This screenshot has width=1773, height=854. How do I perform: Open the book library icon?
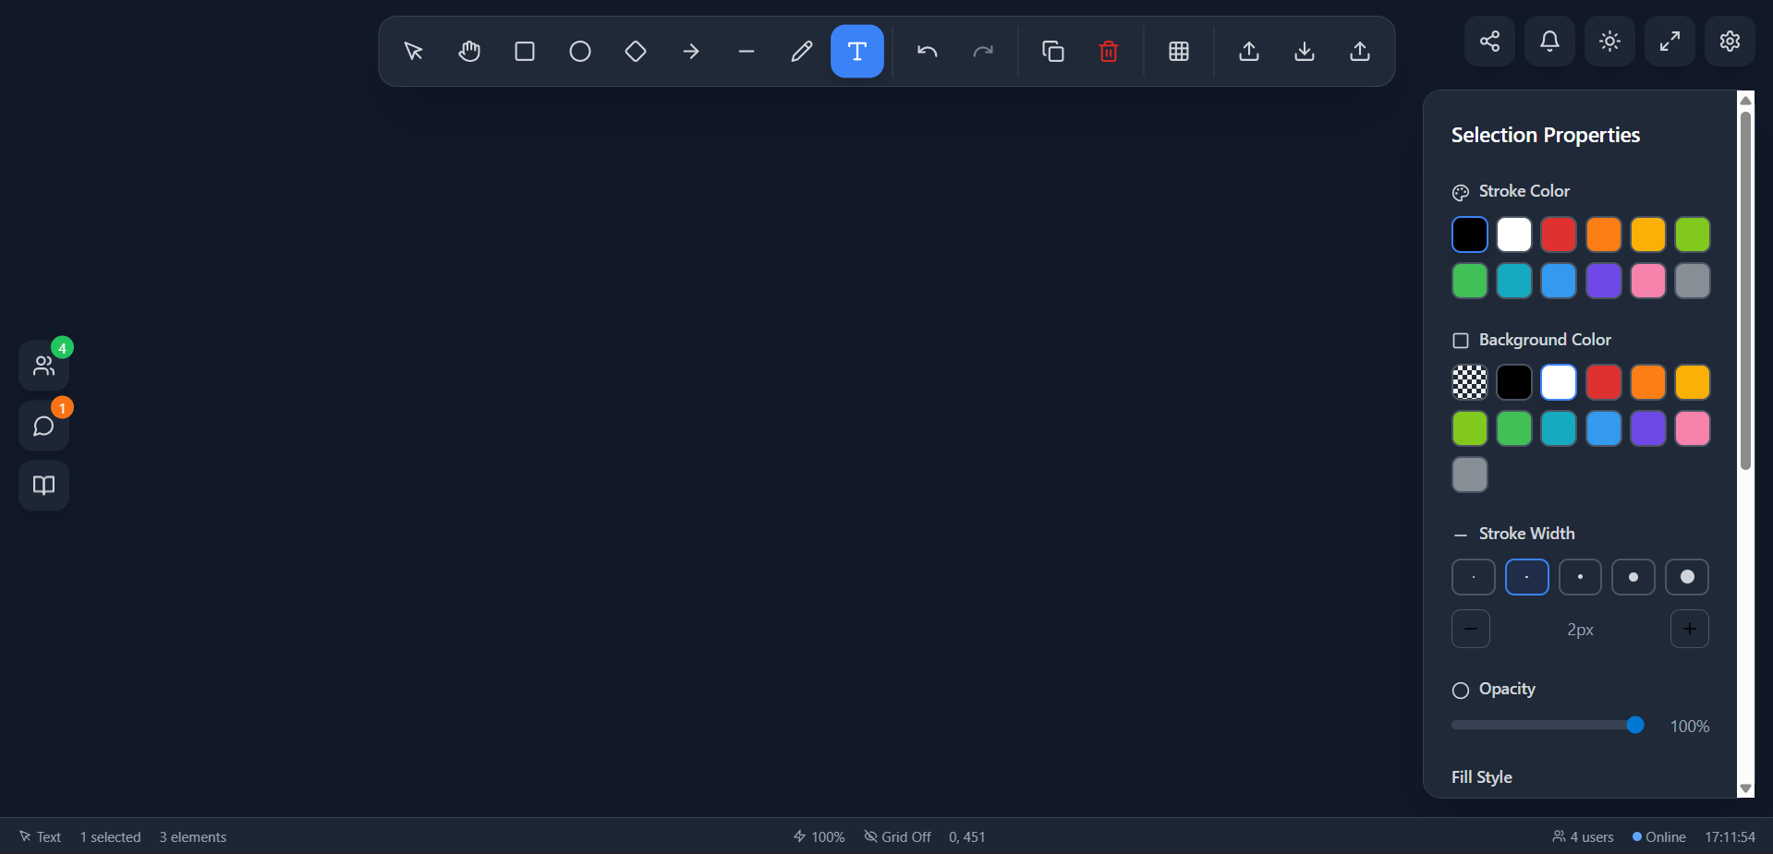(44, 486)
